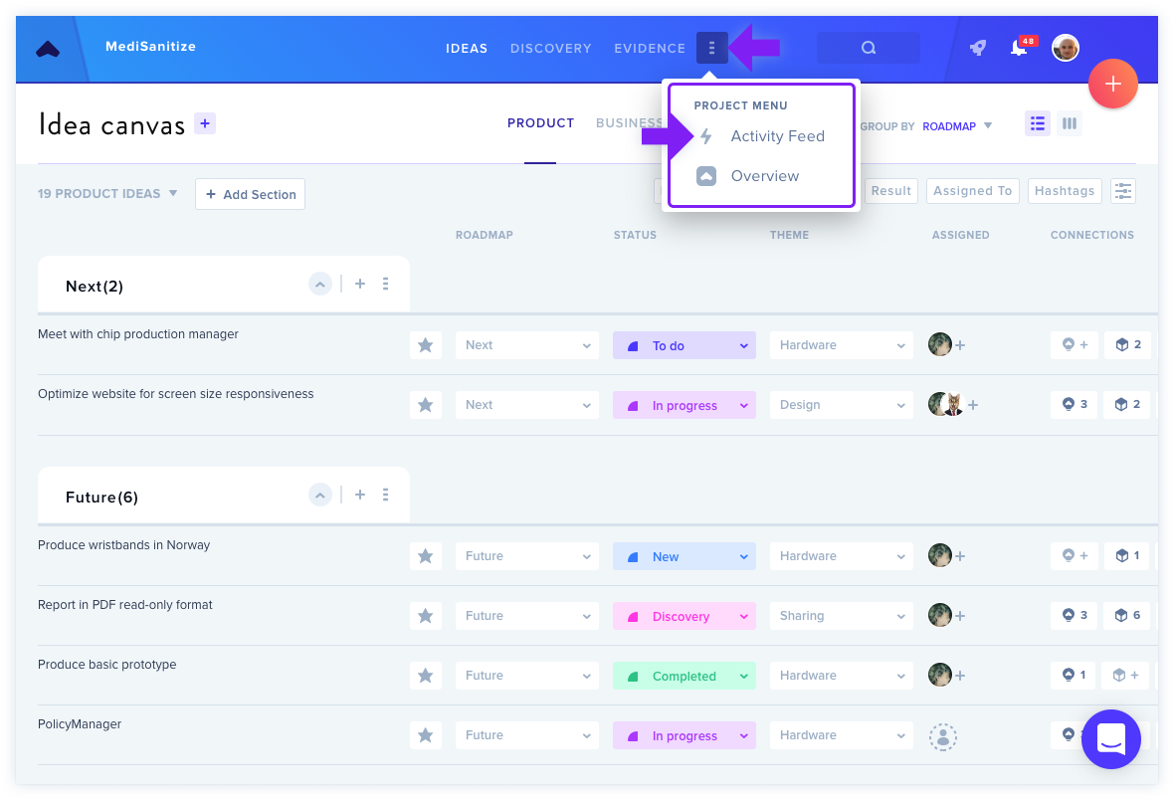Go to Evidence in top navigation
This screenshot has width=1174, height=800.
650,49
